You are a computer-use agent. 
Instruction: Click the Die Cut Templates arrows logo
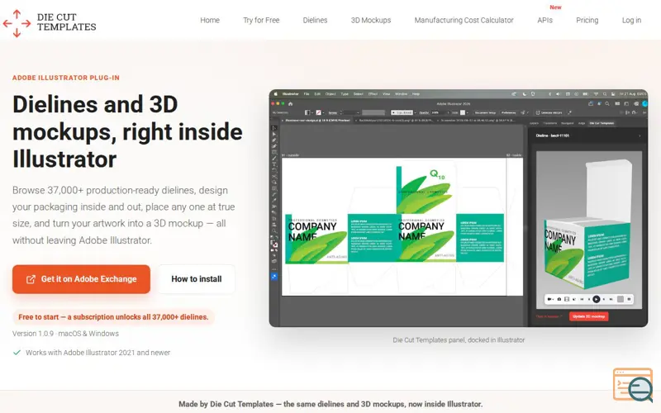point(17,23)
